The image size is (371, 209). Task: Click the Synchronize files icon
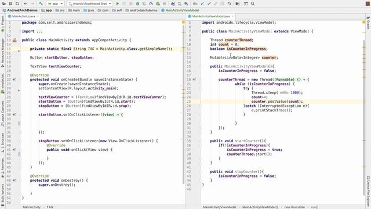(17, 3)
